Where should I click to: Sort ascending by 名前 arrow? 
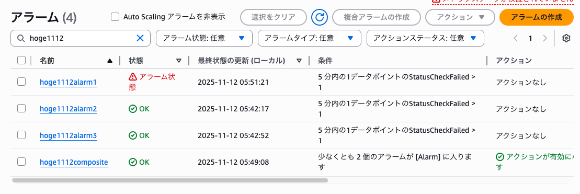(109, 61)
